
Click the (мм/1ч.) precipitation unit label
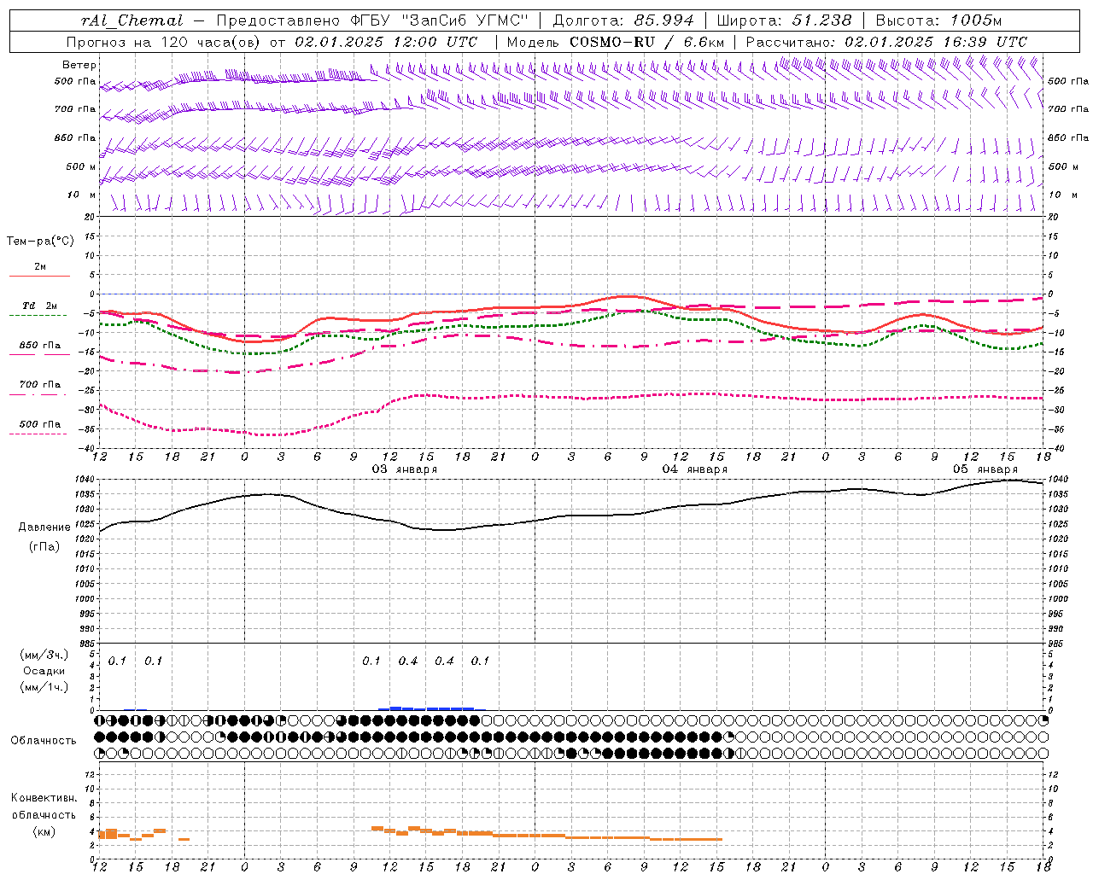[x=44, y=687]
